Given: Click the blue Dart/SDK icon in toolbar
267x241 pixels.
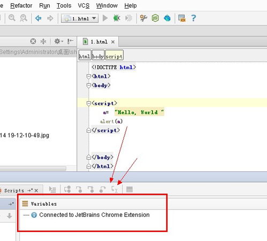Looking at the screenshot, I should coord(167,18).
